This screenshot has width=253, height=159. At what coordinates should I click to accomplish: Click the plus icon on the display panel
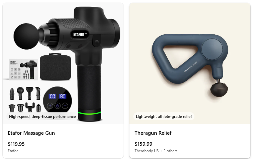tap(50, 106)
